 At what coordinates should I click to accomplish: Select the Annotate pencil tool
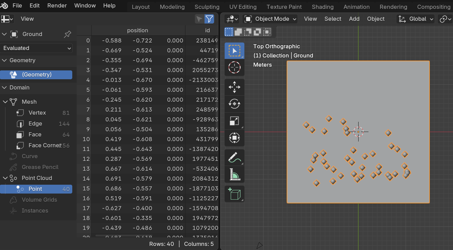[x=234, y=157]
